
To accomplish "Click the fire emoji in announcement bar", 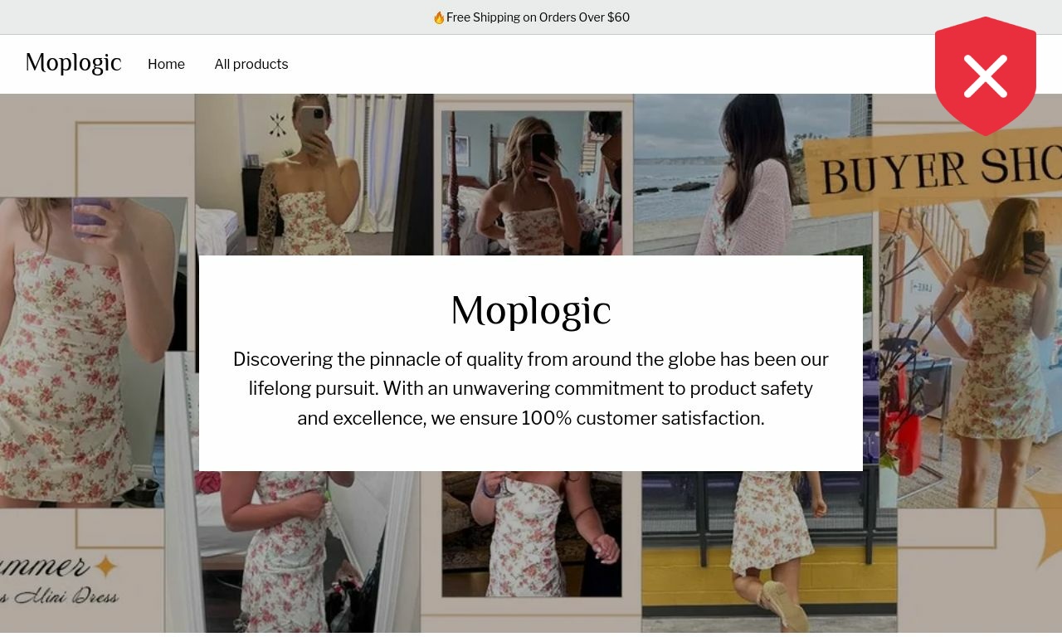I will pyautogui.click(x=439, y=17).
